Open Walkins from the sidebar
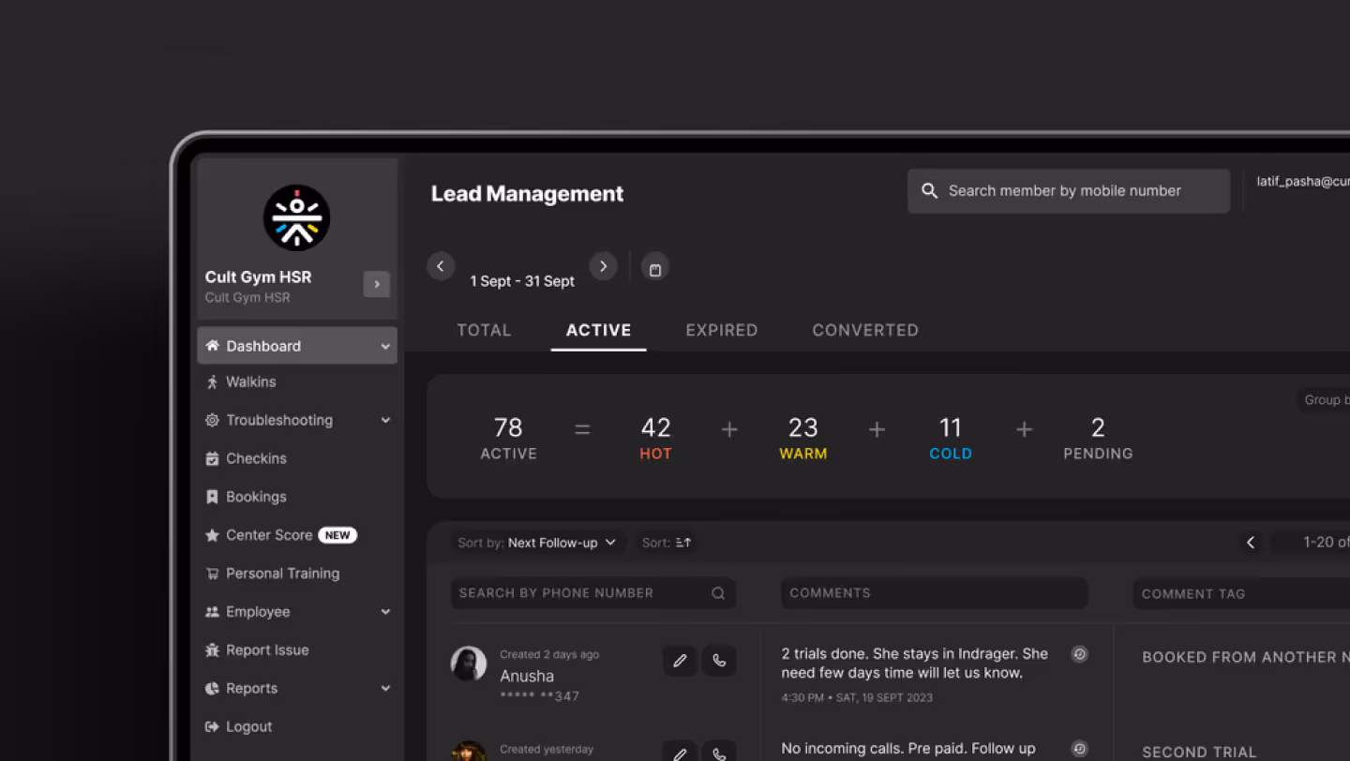Screen dimensions: 1350x761 [250, 382]
